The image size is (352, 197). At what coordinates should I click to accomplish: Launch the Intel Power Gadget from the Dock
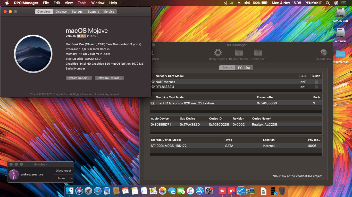coord(241,191)
